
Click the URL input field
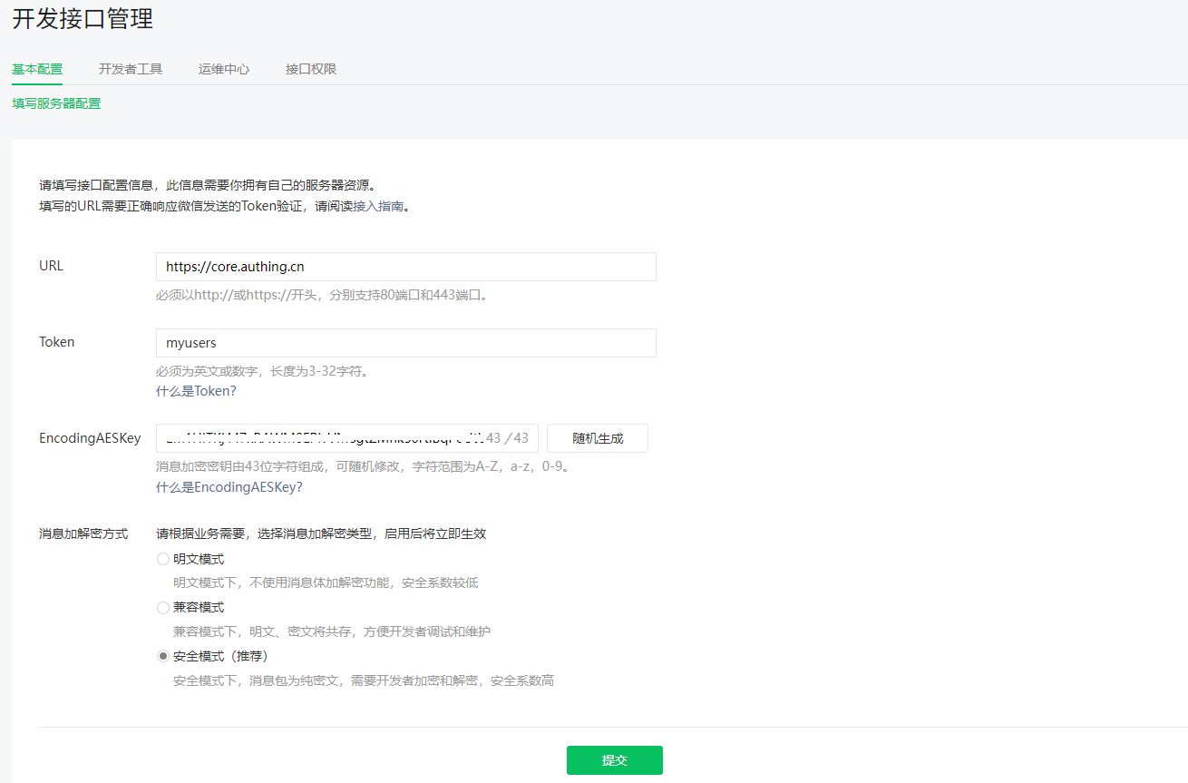pos(406,267)
